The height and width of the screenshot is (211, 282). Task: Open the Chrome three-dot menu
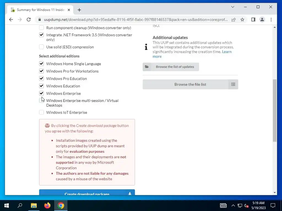tap(271, 20)
